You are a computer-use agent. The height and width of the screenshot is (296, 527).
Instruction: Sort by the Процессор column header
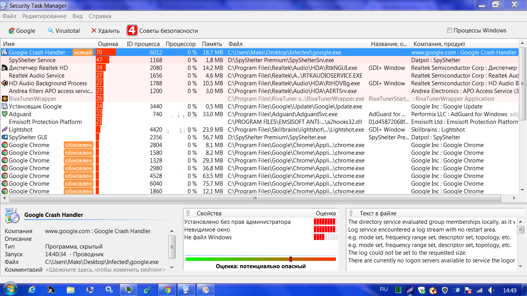point(181,44)
